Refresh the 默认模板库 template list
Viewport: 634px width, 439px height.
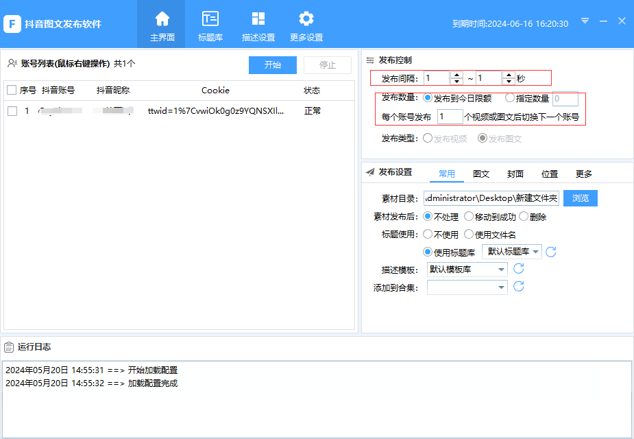(519, 269)
